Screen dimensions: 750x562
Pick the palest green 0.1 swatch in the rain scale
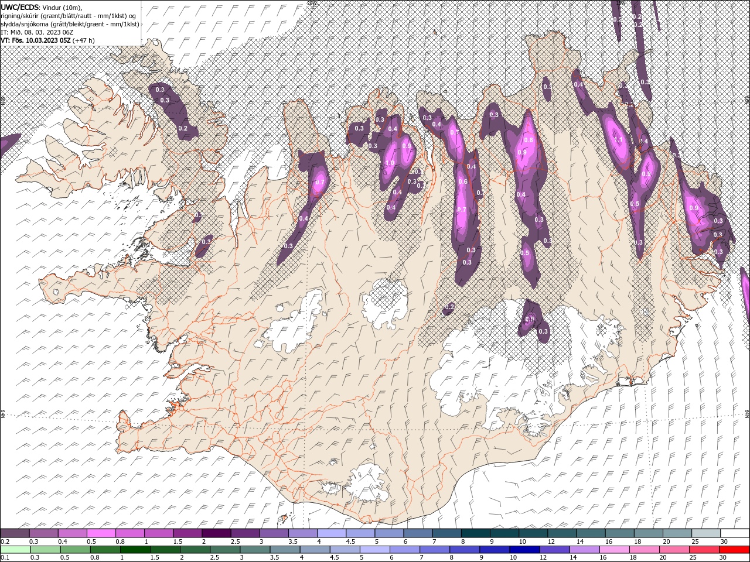click(15, 550)
